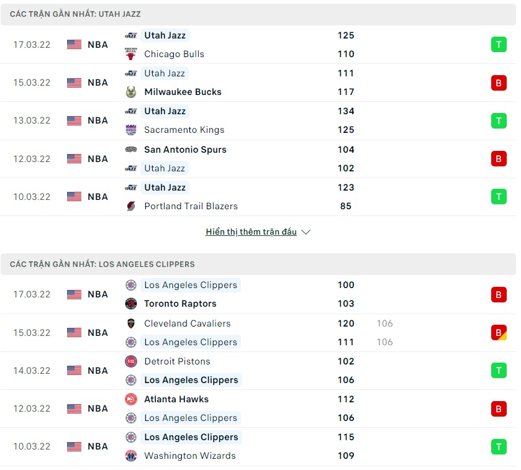
Task: Open "Hiển thị thêm trận đấu" link
Action: click(x=251, y=232)
